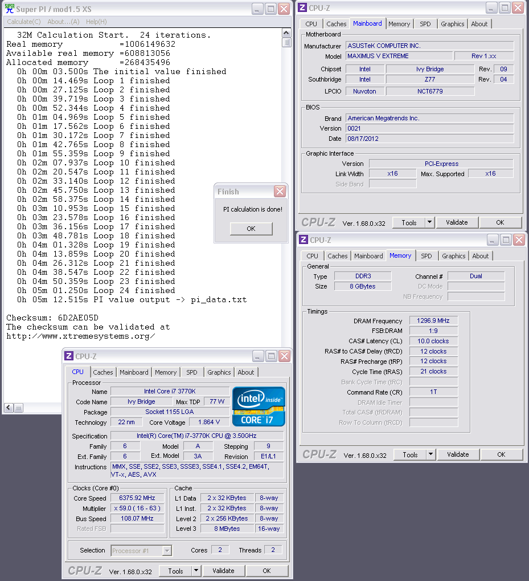This screenshot has height=581, width=529.
Task: Click OK in Memory CPU-Z window
Action: pos(501,454)
